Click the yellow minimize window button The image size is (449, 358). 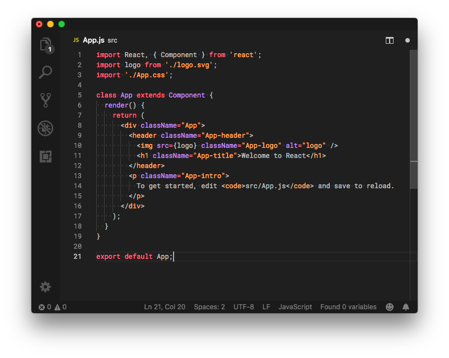[x=50, y=24]
